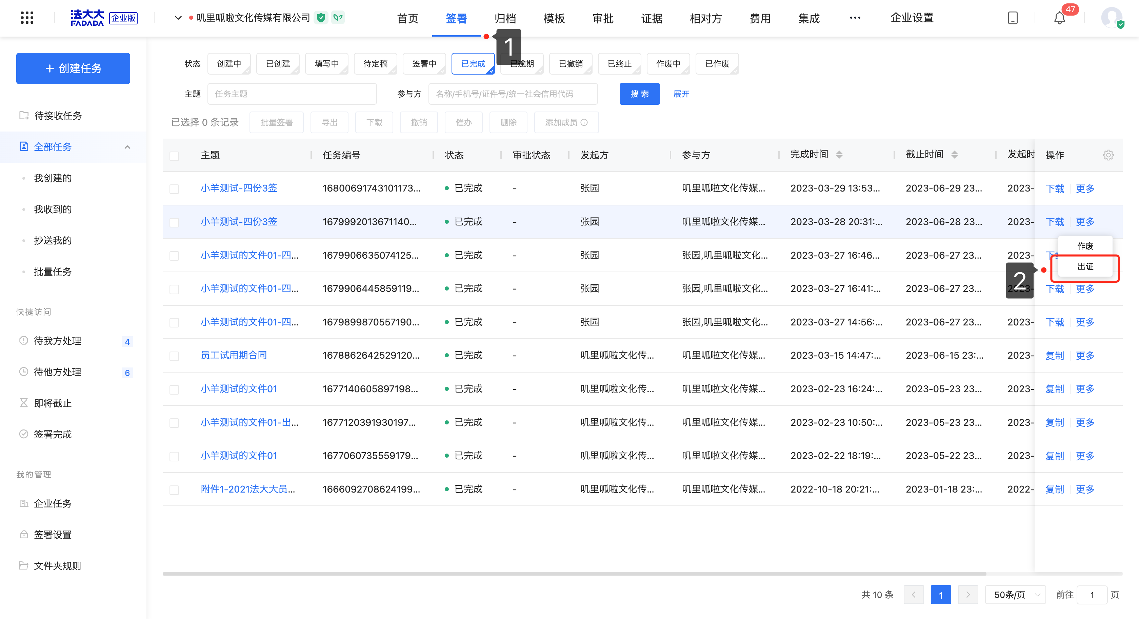The image size is (1139, 619).
Task: Click the notification bell icon
Action: pos(1059,18)
